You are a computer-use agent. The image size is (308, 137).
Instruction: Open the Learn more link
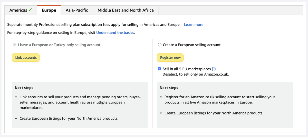coord(194,25)
